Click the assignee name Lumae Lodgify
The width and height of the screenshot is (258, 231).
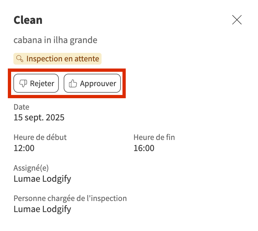(42, 178)
